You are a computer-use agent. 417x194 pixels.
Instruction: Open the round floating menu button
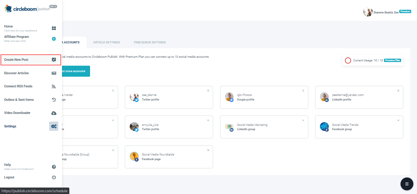click(407, 184)
